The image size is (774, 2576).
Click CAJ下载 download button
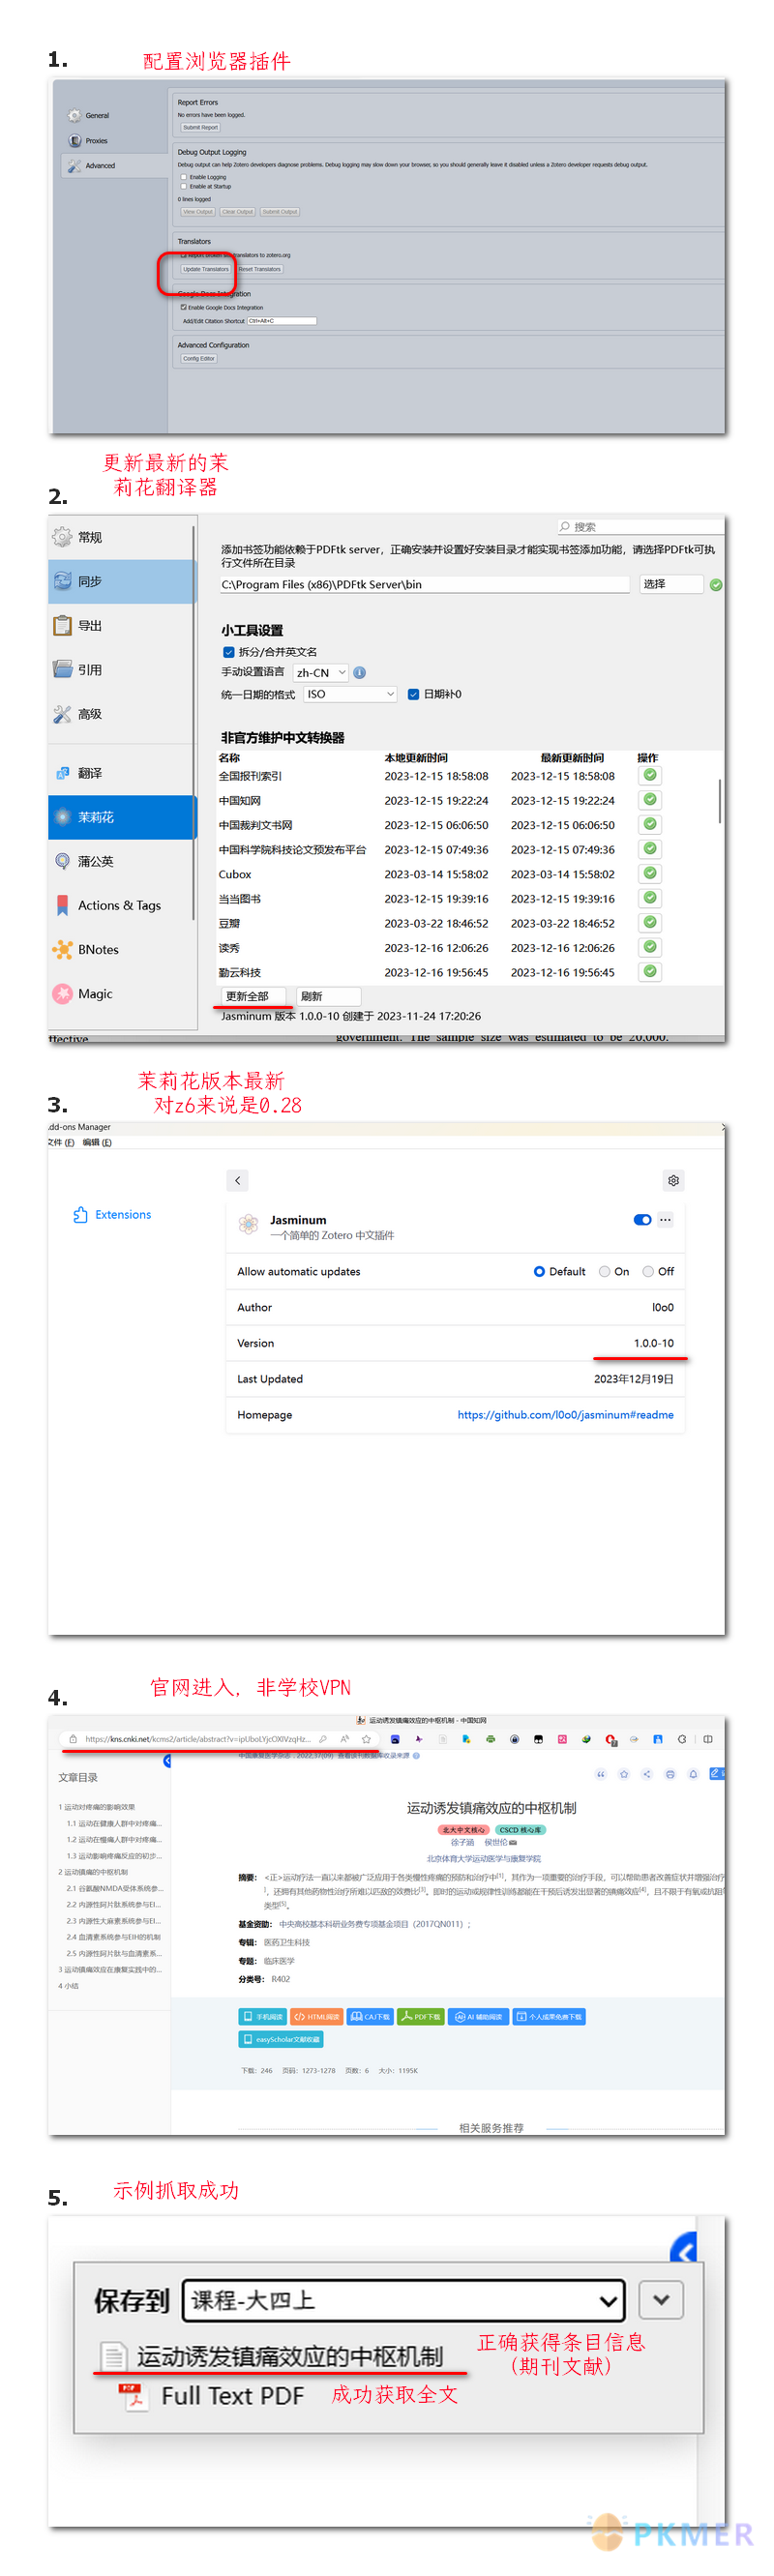[370, 2017]
